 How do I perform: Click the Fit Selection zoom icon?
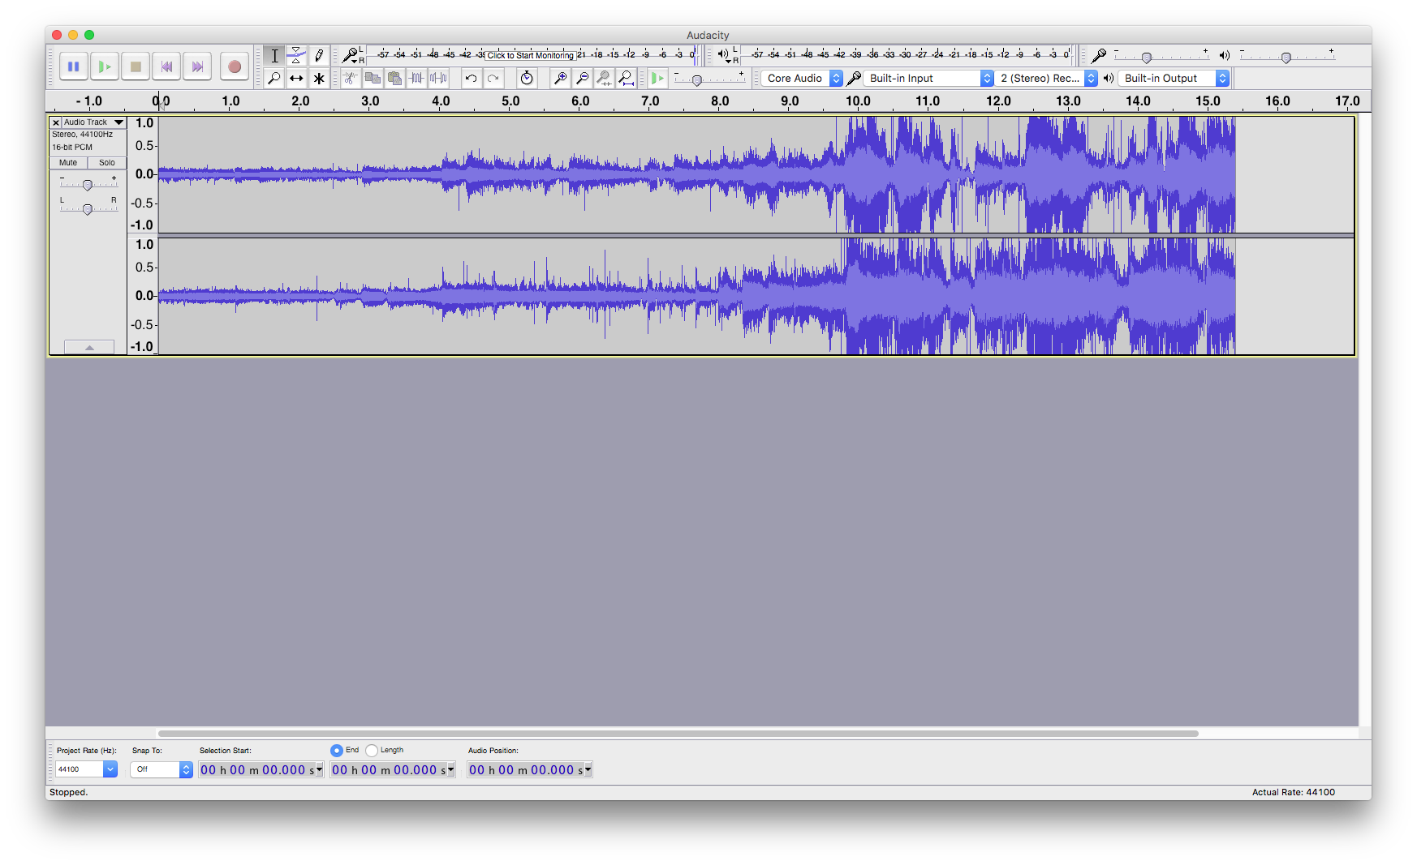(604, 78)
